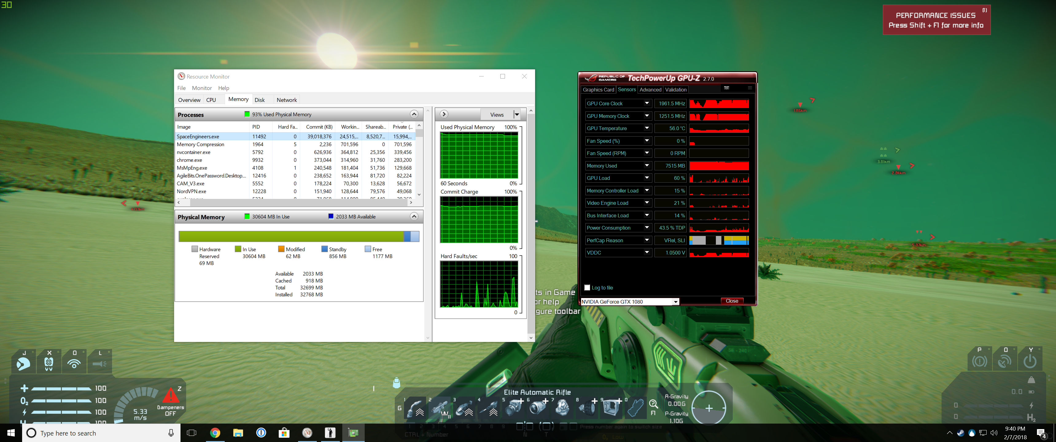
Task: Select the Elite Automatic Rifle in slot 2
Action: coord(440,408)
